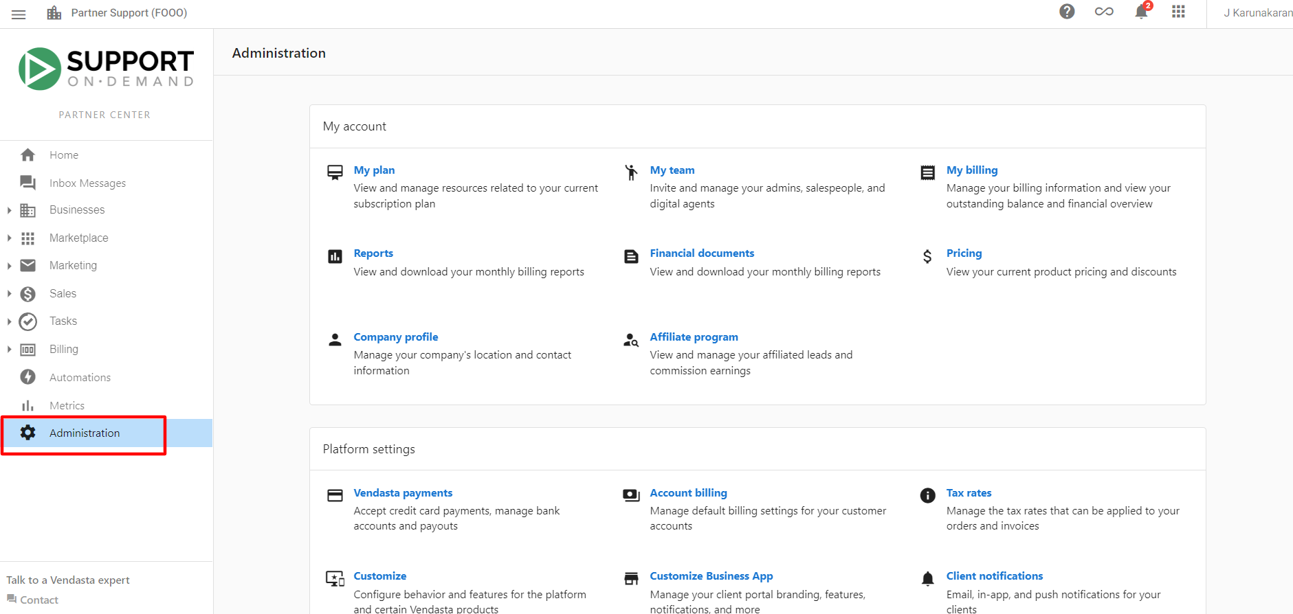
Task: Open the Pricing link
Action: point(964,253)
